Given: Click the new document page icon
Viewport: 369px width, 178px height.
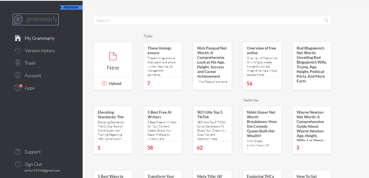Looking at the screenshot, I should pyautogui.click(x=113, y=56).
